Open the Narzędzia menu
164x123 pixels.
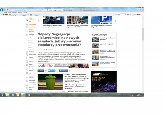tap(20, 12)
